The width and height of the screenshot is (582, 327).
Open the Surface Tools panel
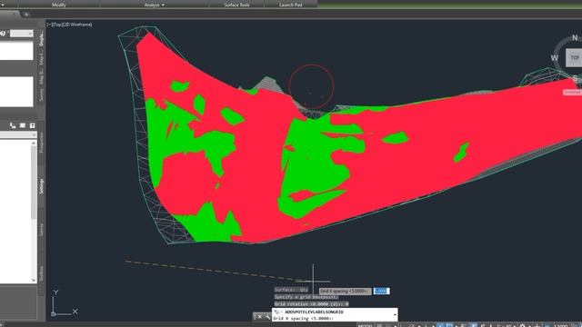[x=236, y=5]
